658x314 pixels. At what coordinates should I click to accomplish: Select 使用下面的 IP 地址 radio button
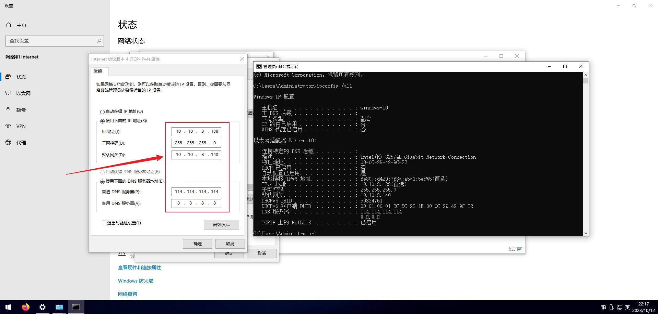(102, 121)
